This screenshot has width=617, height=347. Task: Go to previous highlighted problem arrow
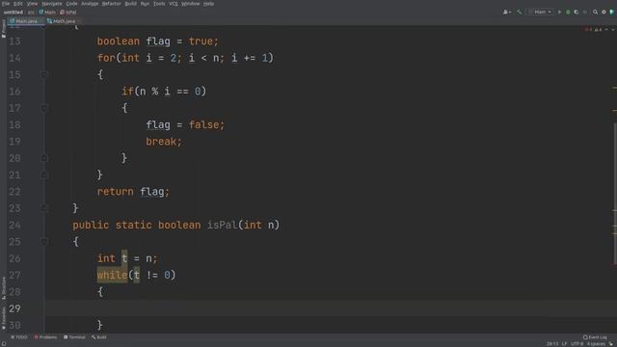(x=606, y=30)
